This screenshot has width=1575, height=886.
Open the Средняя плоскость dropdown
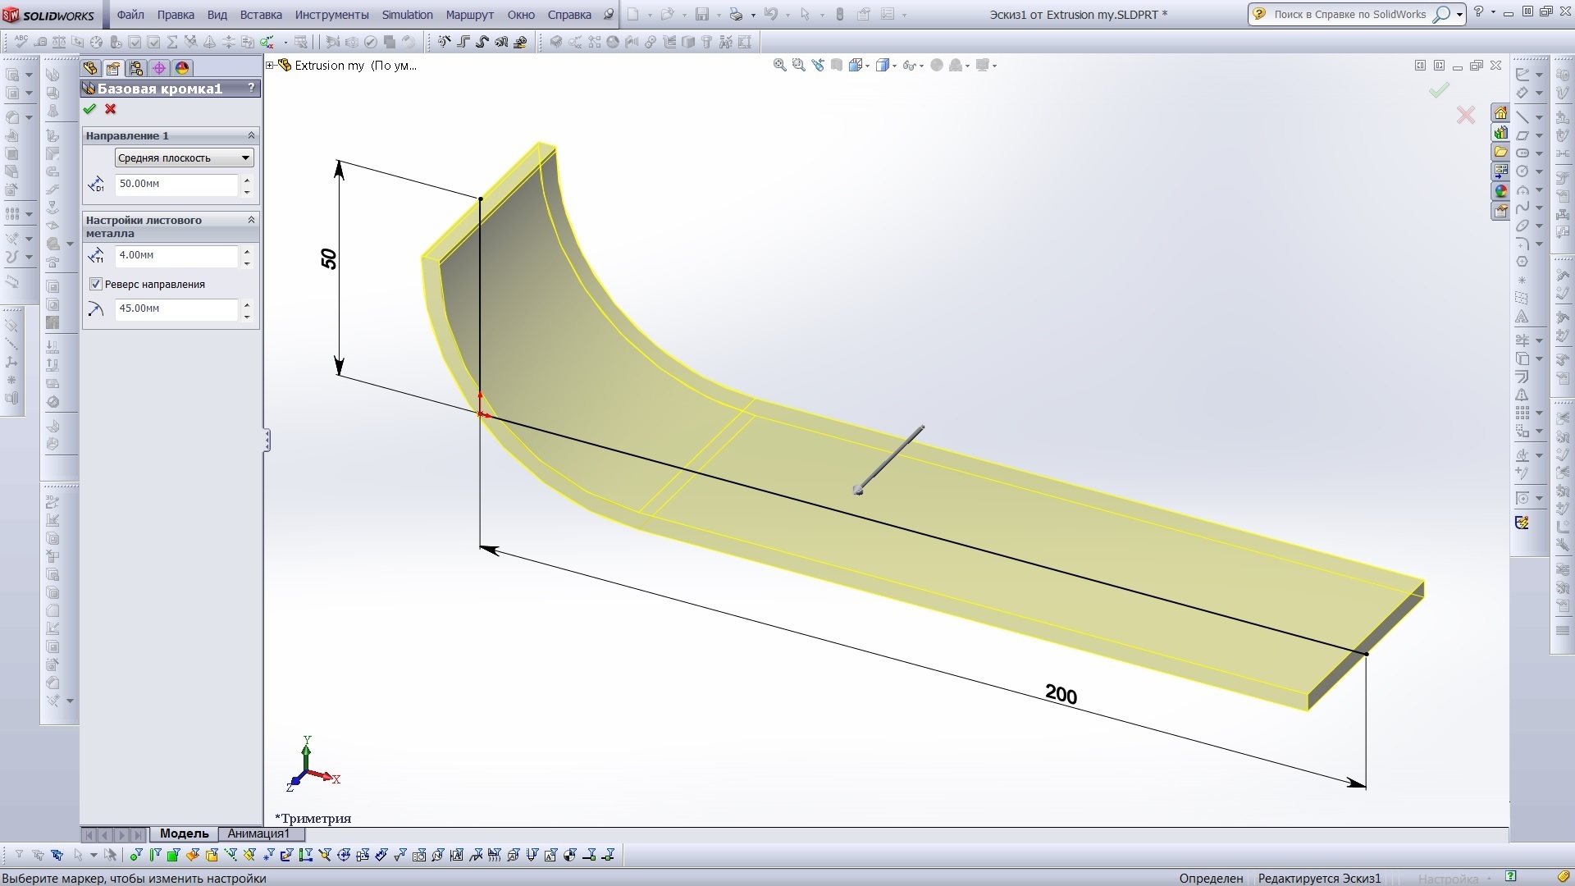pyautogui.click(x=244, y=158)
